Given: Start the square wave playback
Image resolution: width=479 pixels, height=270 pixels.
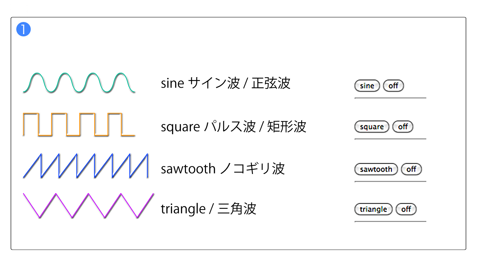Looking at the screenshot, I should pos(372,127).
